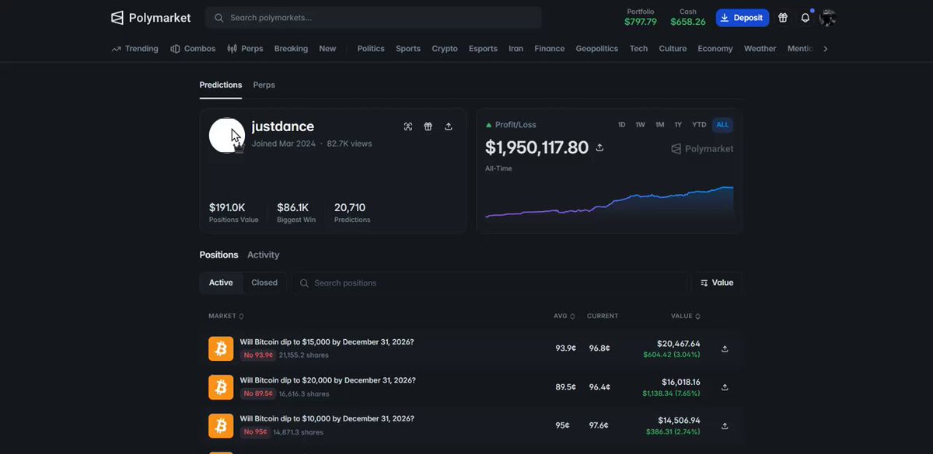Screen dimensions: 933x454
Task: Sort by the MARKET column
Action: [226, 316]
